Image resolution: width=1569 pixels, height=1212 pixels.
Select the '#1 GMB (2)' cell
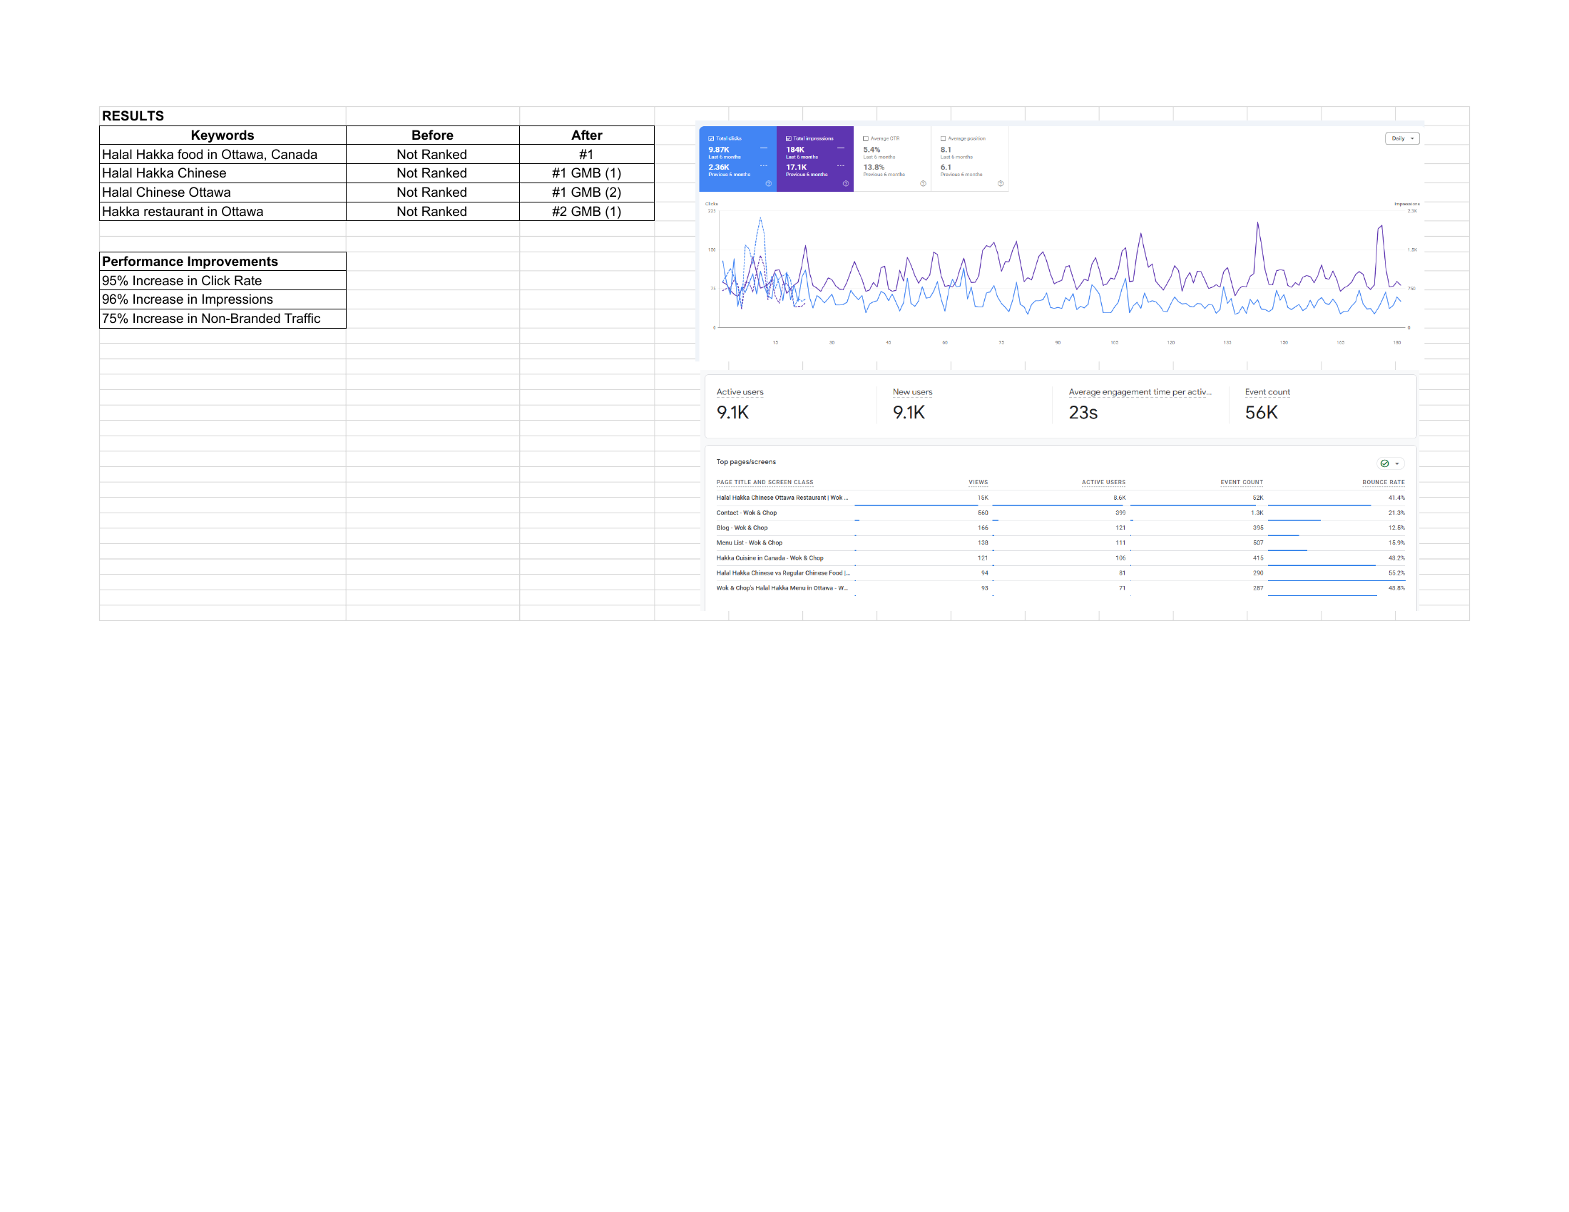click(x=587, y=192)
